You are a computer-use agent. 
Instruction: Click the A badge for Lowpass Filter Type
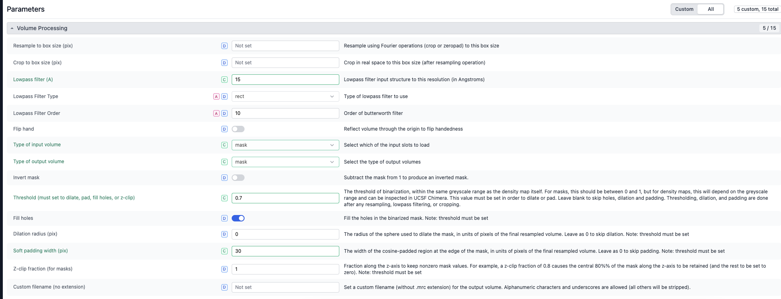[x=216, y=96]
